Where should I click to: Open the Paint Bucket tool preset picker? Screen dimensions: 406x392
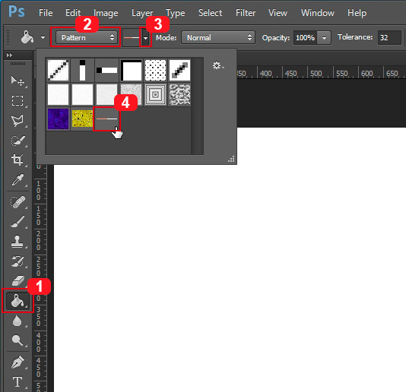[x=43, y=37]
